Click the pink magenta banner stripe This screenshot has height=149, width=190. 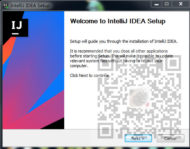click(x=41, y=113)
